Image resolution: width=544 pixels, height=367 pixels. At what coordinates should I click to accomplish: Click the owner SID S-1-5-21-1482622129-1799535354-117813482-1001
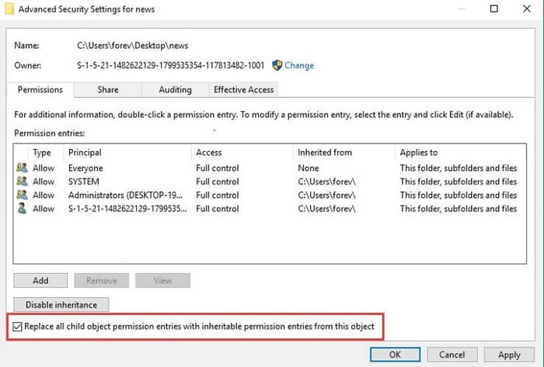click(170, 65)
